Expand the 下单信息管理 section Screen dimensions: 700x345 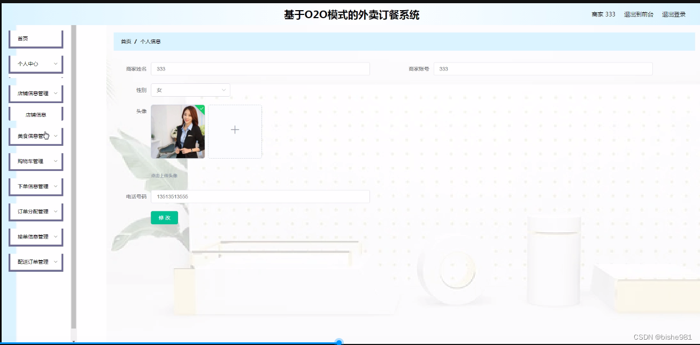pos(35,186)
